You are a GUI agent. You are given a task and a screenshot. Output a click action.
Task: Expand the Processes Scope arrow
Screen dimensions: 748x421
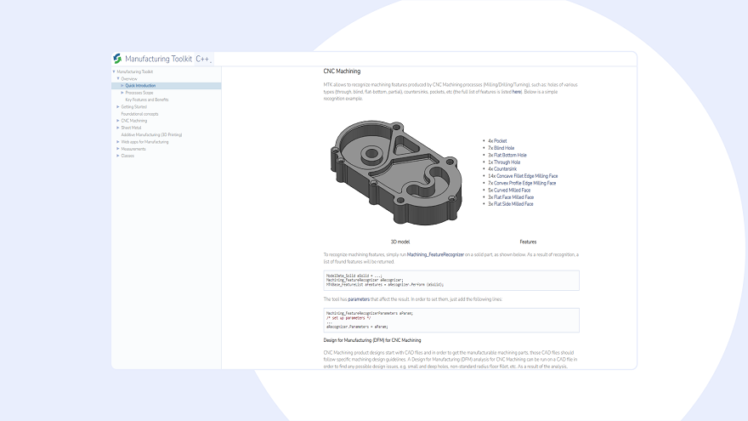pos(122,93)
